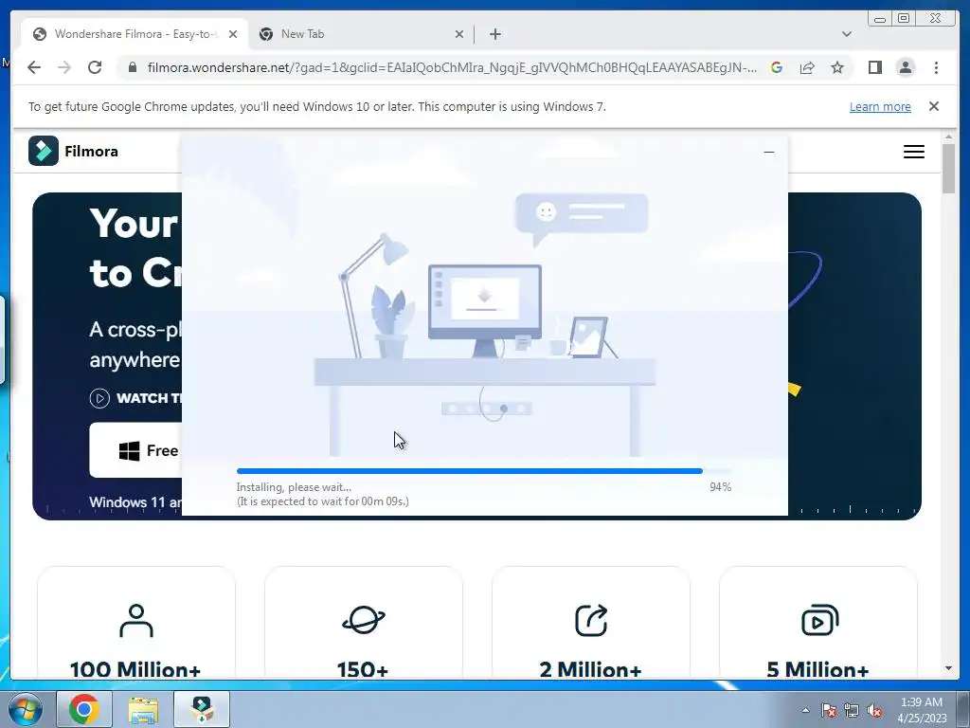Click the Chrome back arrow
Screen dimensions: 970x728
click(34, 67)
